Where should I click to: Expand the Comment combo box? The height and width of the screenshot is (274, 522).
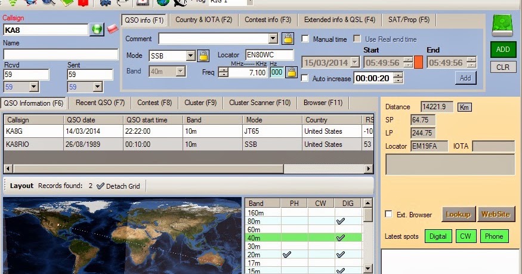coord(273,39)
